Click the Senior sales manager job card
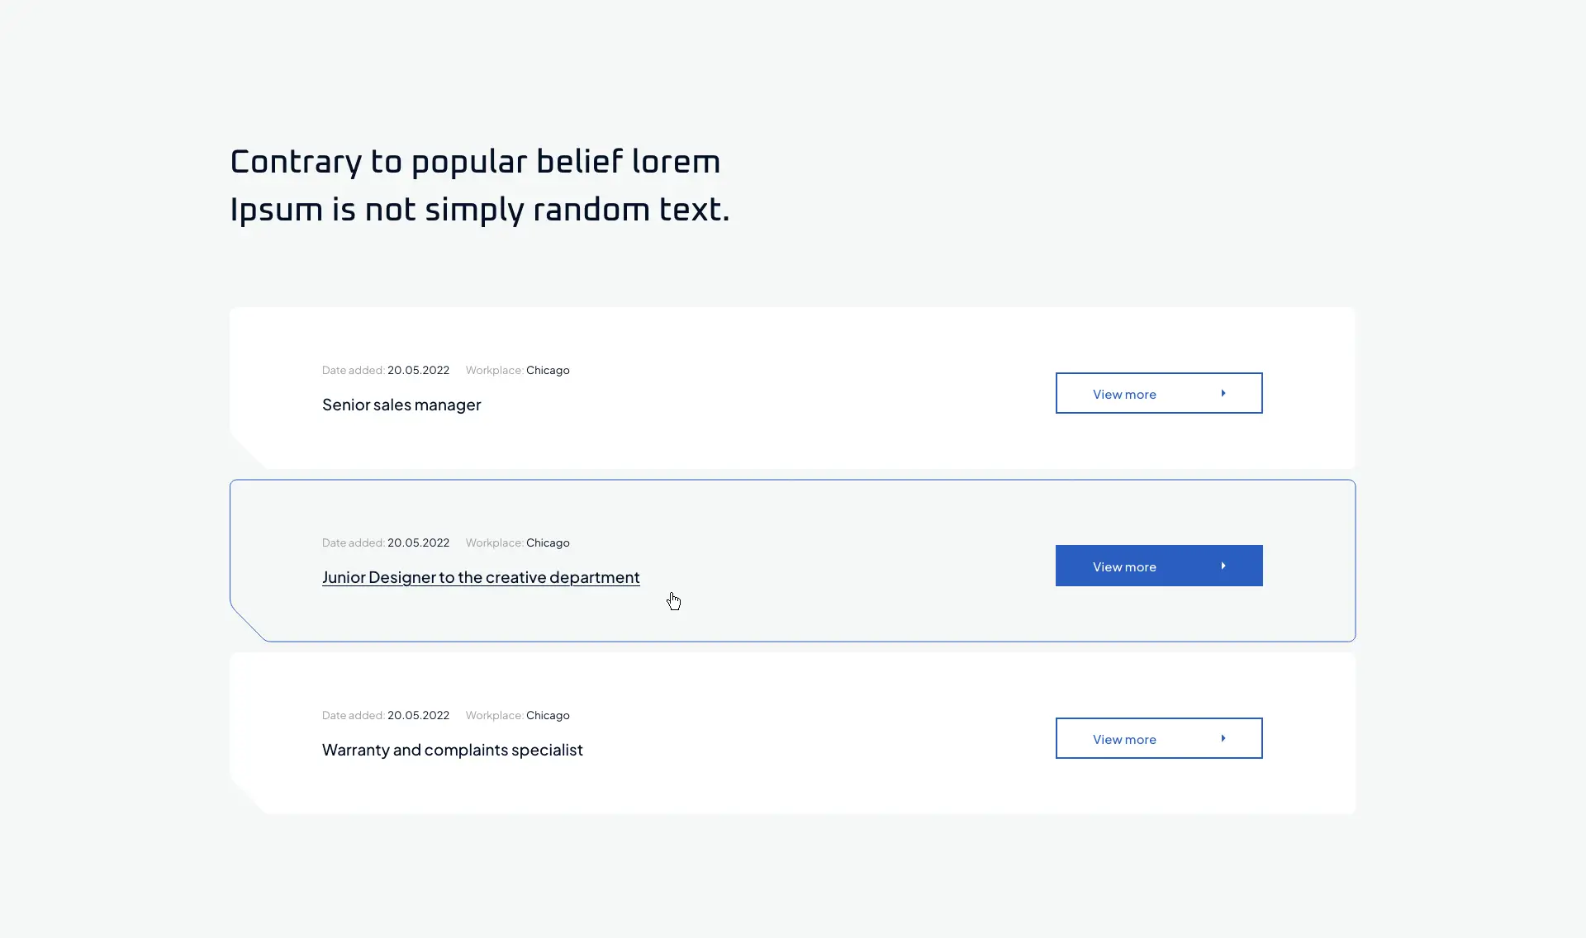Viewport: 1586px width, 938px height. point(792,388)
